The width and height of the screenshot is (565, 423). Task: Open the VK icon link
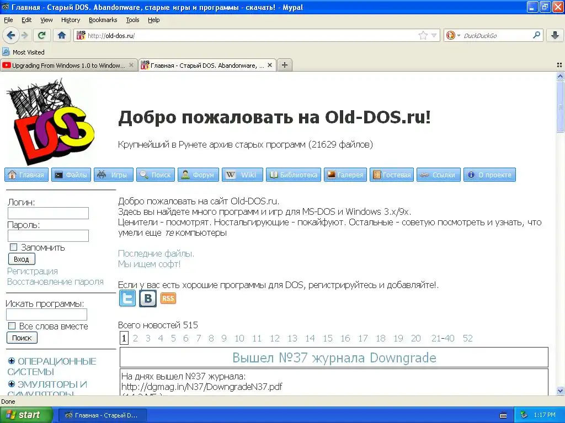(148, 298)
